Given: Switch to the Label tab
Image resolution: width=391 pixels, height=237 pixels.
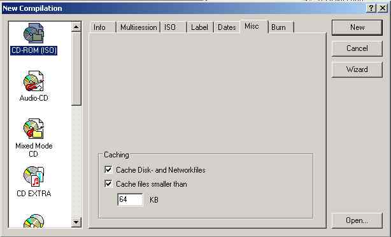Looking at the screenshot, I should click(x=200, y=27).
